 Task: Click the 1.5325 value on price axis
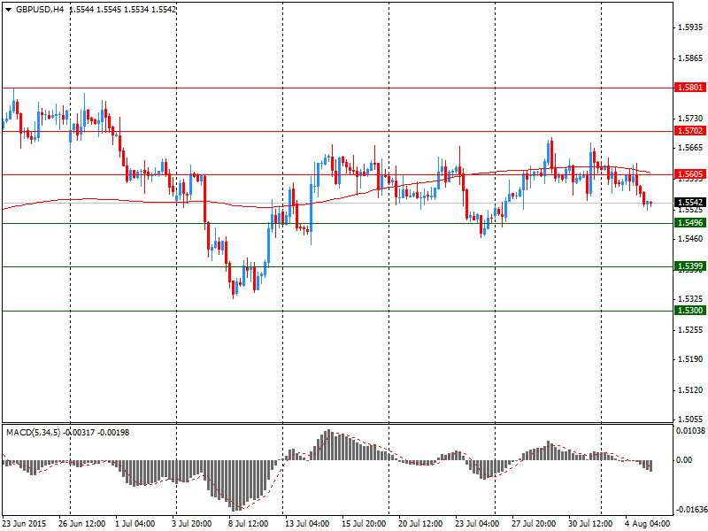[x=690, y=299]
